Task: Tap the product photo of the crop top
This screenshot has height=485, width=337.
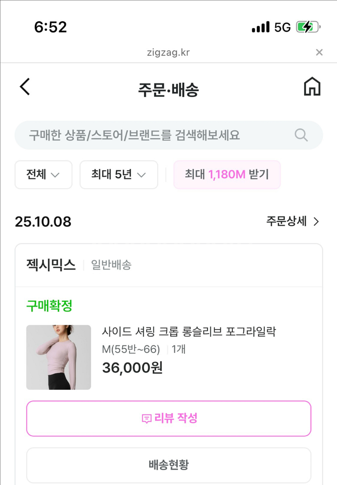Action: click(58, 357)
